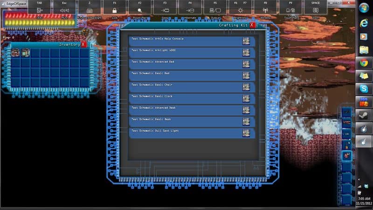This screenshot has width=373, height=210.
Task: Show hidden system tray icons
Action: click(x=359, y=179)
